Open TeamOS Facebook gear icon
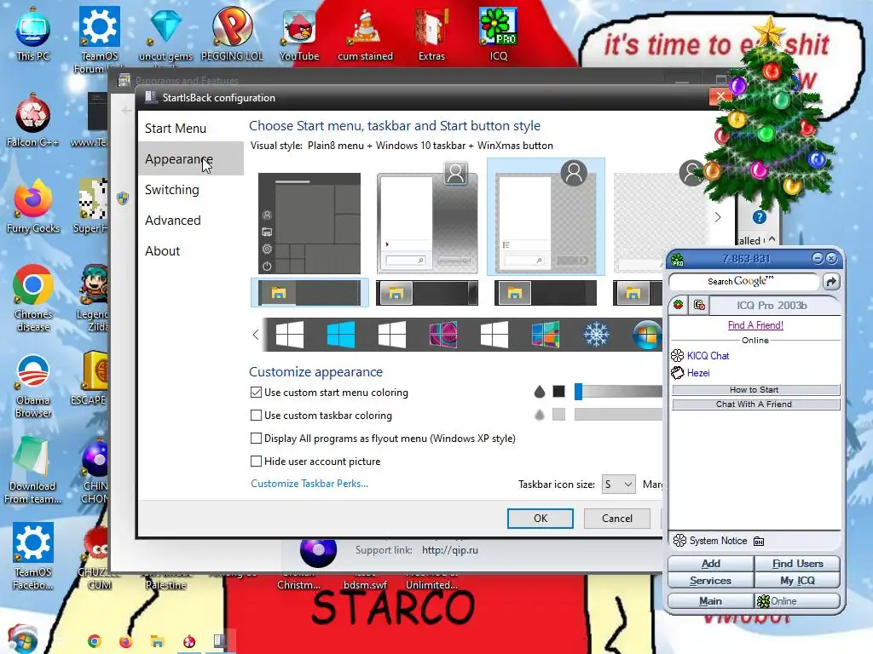Image resolution: width=873 pixels, height=654 pixels. pos(33,556)
